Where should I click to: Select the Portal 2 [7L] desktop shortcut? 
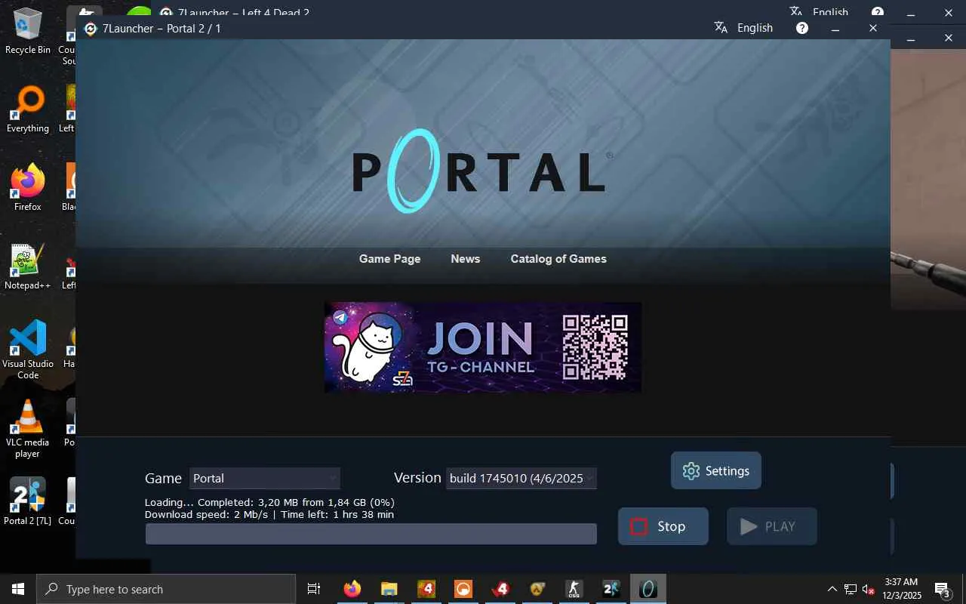click(28, 501)
